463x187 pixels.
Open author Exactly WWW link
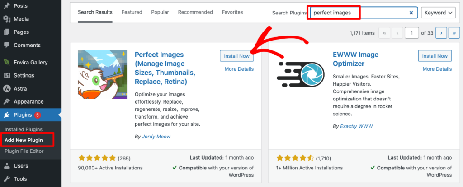pyautogui.click(x=356, y=126)
